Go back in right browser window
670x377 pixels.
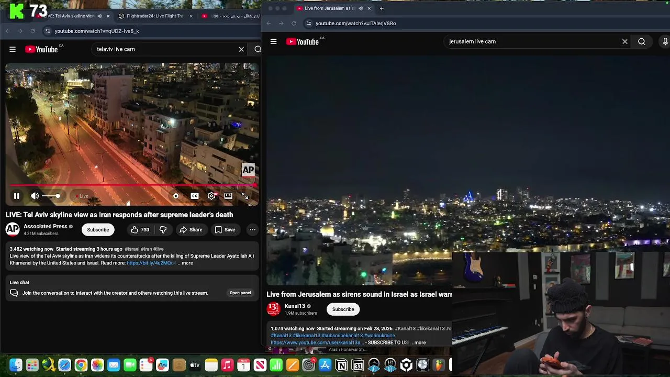269,23
